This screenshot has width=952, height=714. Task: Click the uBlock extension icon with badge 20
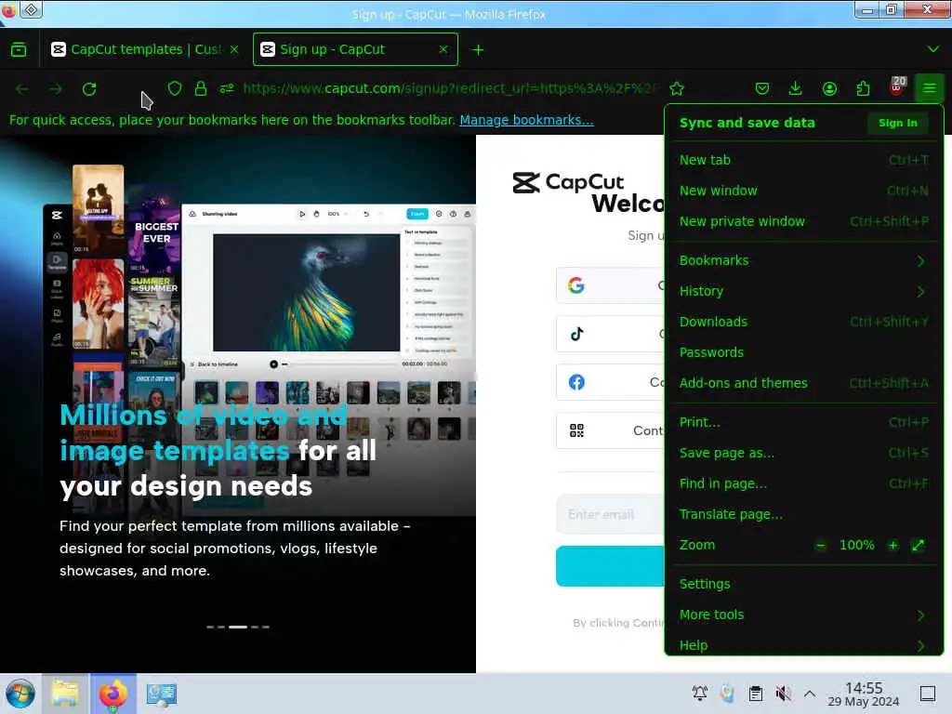pyautogui.click(x=897, y=86)
